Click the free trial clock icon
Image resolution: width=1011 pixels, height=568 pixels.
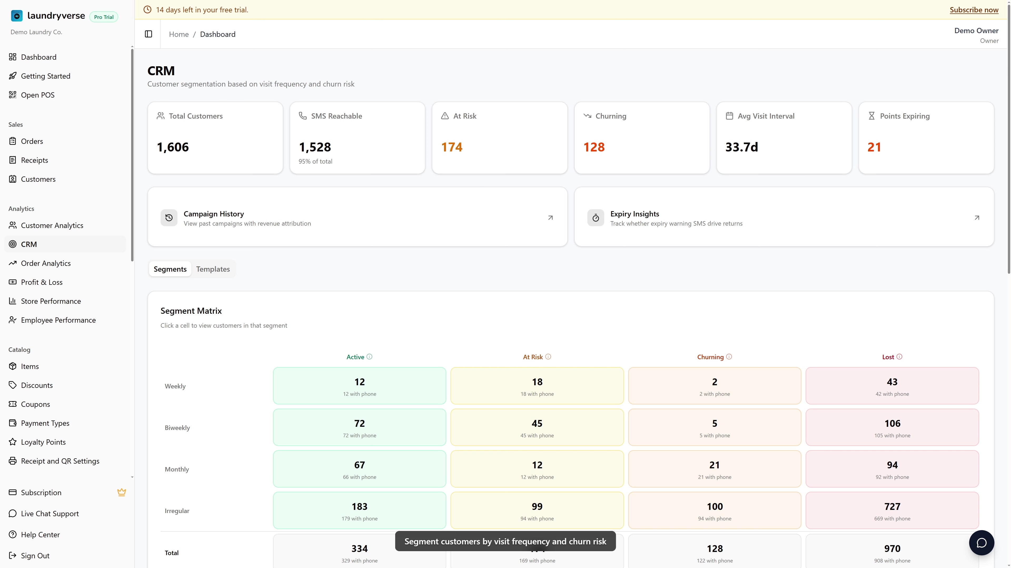click(147, 10)
